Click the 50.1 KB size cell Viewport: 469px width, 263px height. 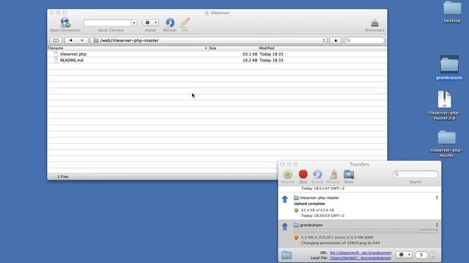pyautogui.click(x=250, y=54)
